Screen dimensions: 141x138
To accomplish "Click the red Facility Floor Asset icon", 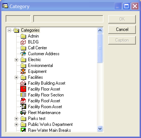I will (23, 89).
